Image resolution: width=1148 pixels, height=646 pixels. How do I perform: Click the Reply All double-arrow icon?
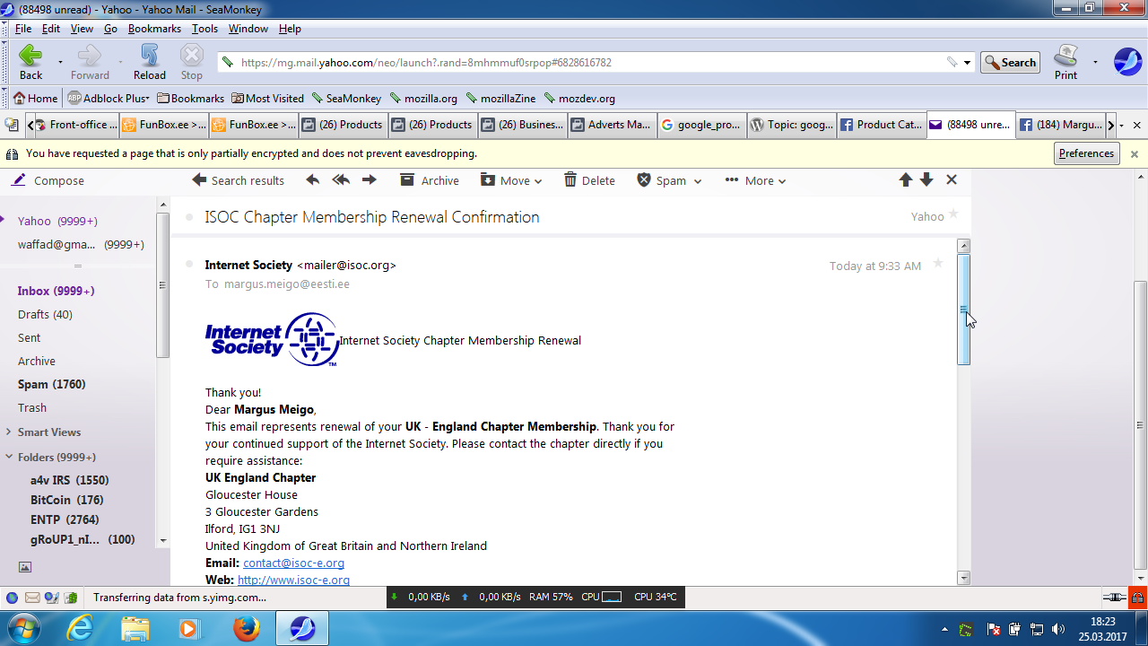click(x=341, y=180)
